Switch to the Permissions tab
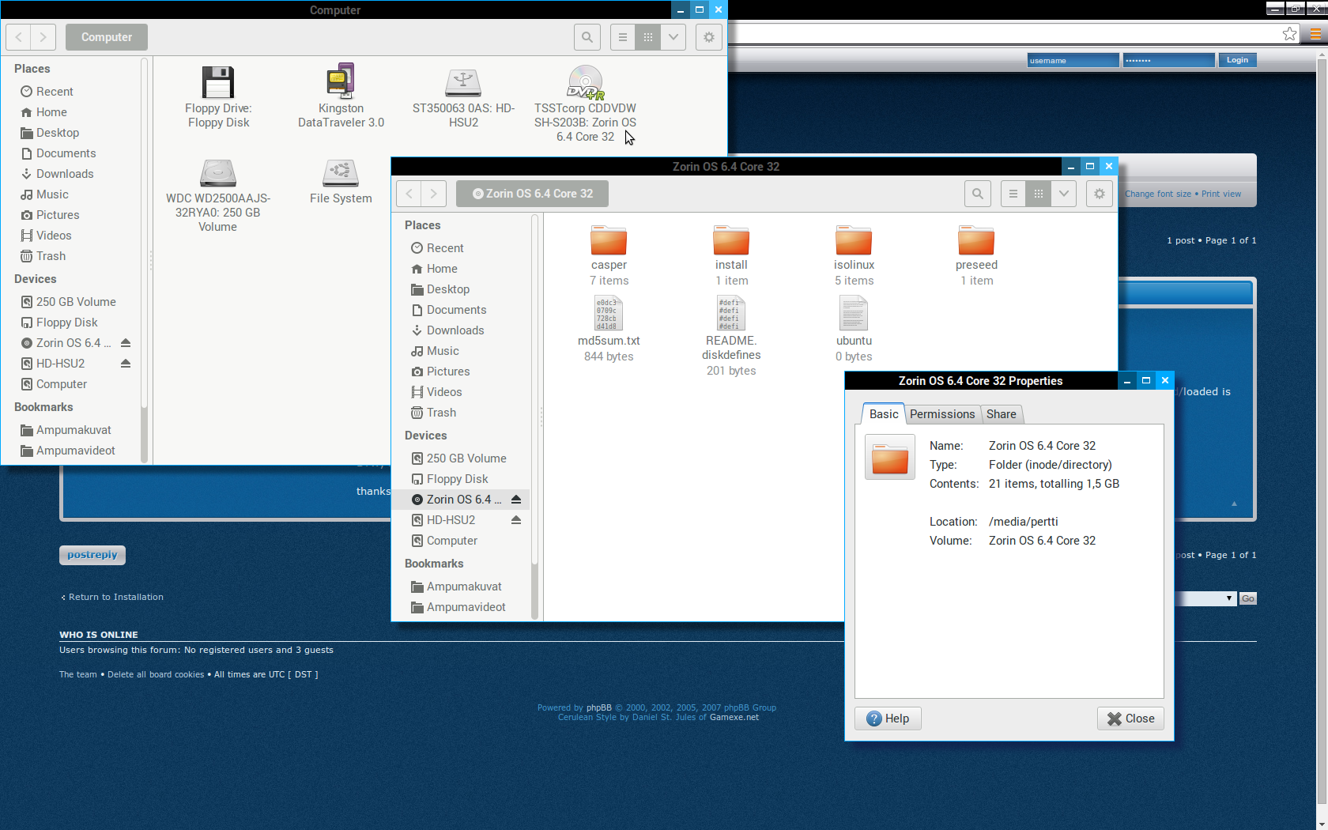This screenshot has height=830, width=1328. pos(941,414)
